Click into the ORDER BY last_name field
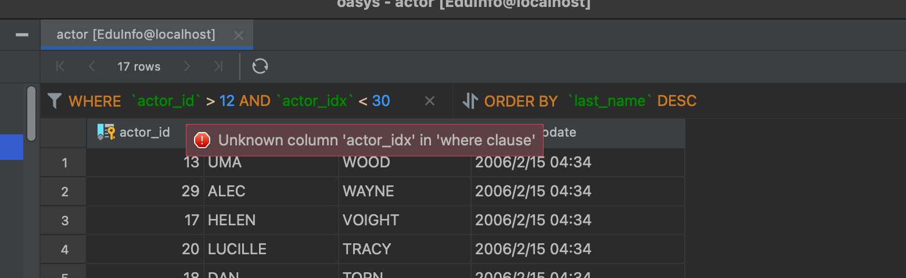This screenshot has height=278, width=906. (x=590, y=101)
